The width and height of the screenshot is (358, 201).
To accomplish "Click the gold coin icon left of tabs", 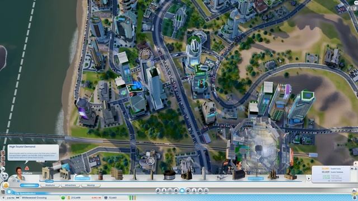I will (6, 185).
